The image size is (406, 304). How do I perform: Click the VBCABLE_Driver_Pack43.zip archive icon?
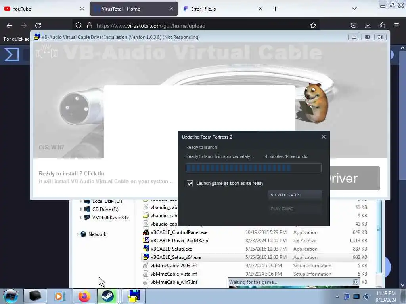click(146, 240)
